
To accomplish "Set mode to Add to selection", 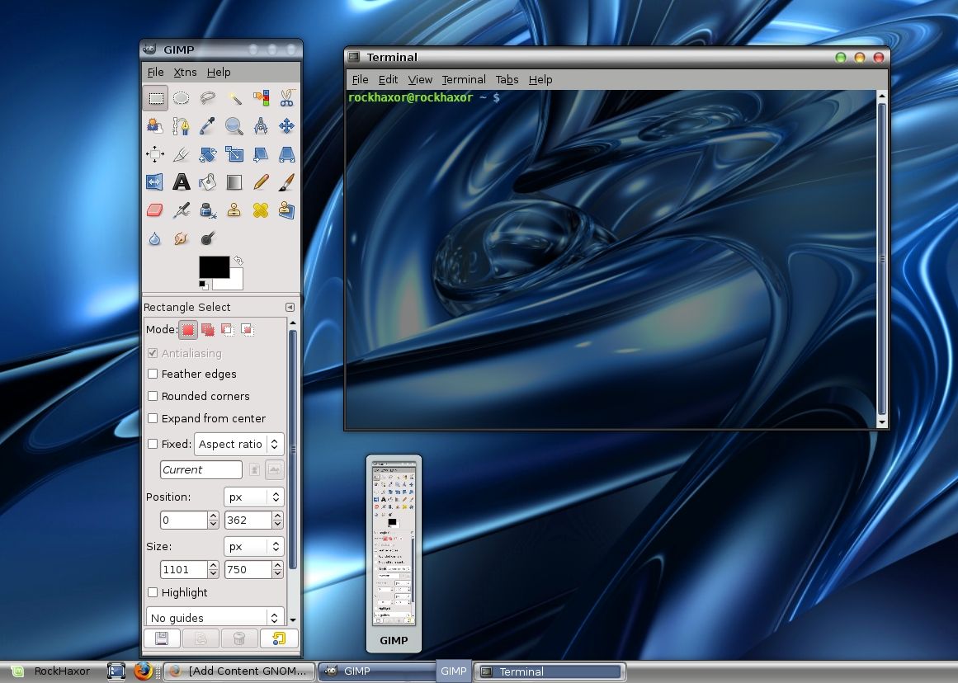I will coord(208,330).
